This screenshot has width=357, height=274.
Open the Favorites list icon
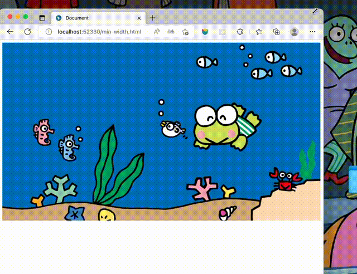pos(259,32)
